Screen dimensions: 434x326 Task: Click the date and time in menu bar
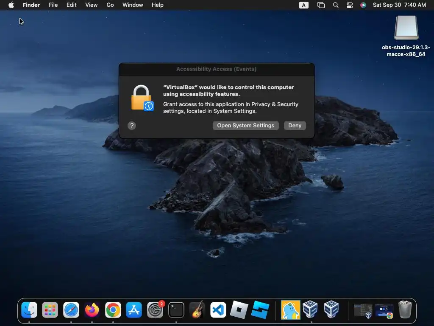pyautogui.click(x=399, y=5)
